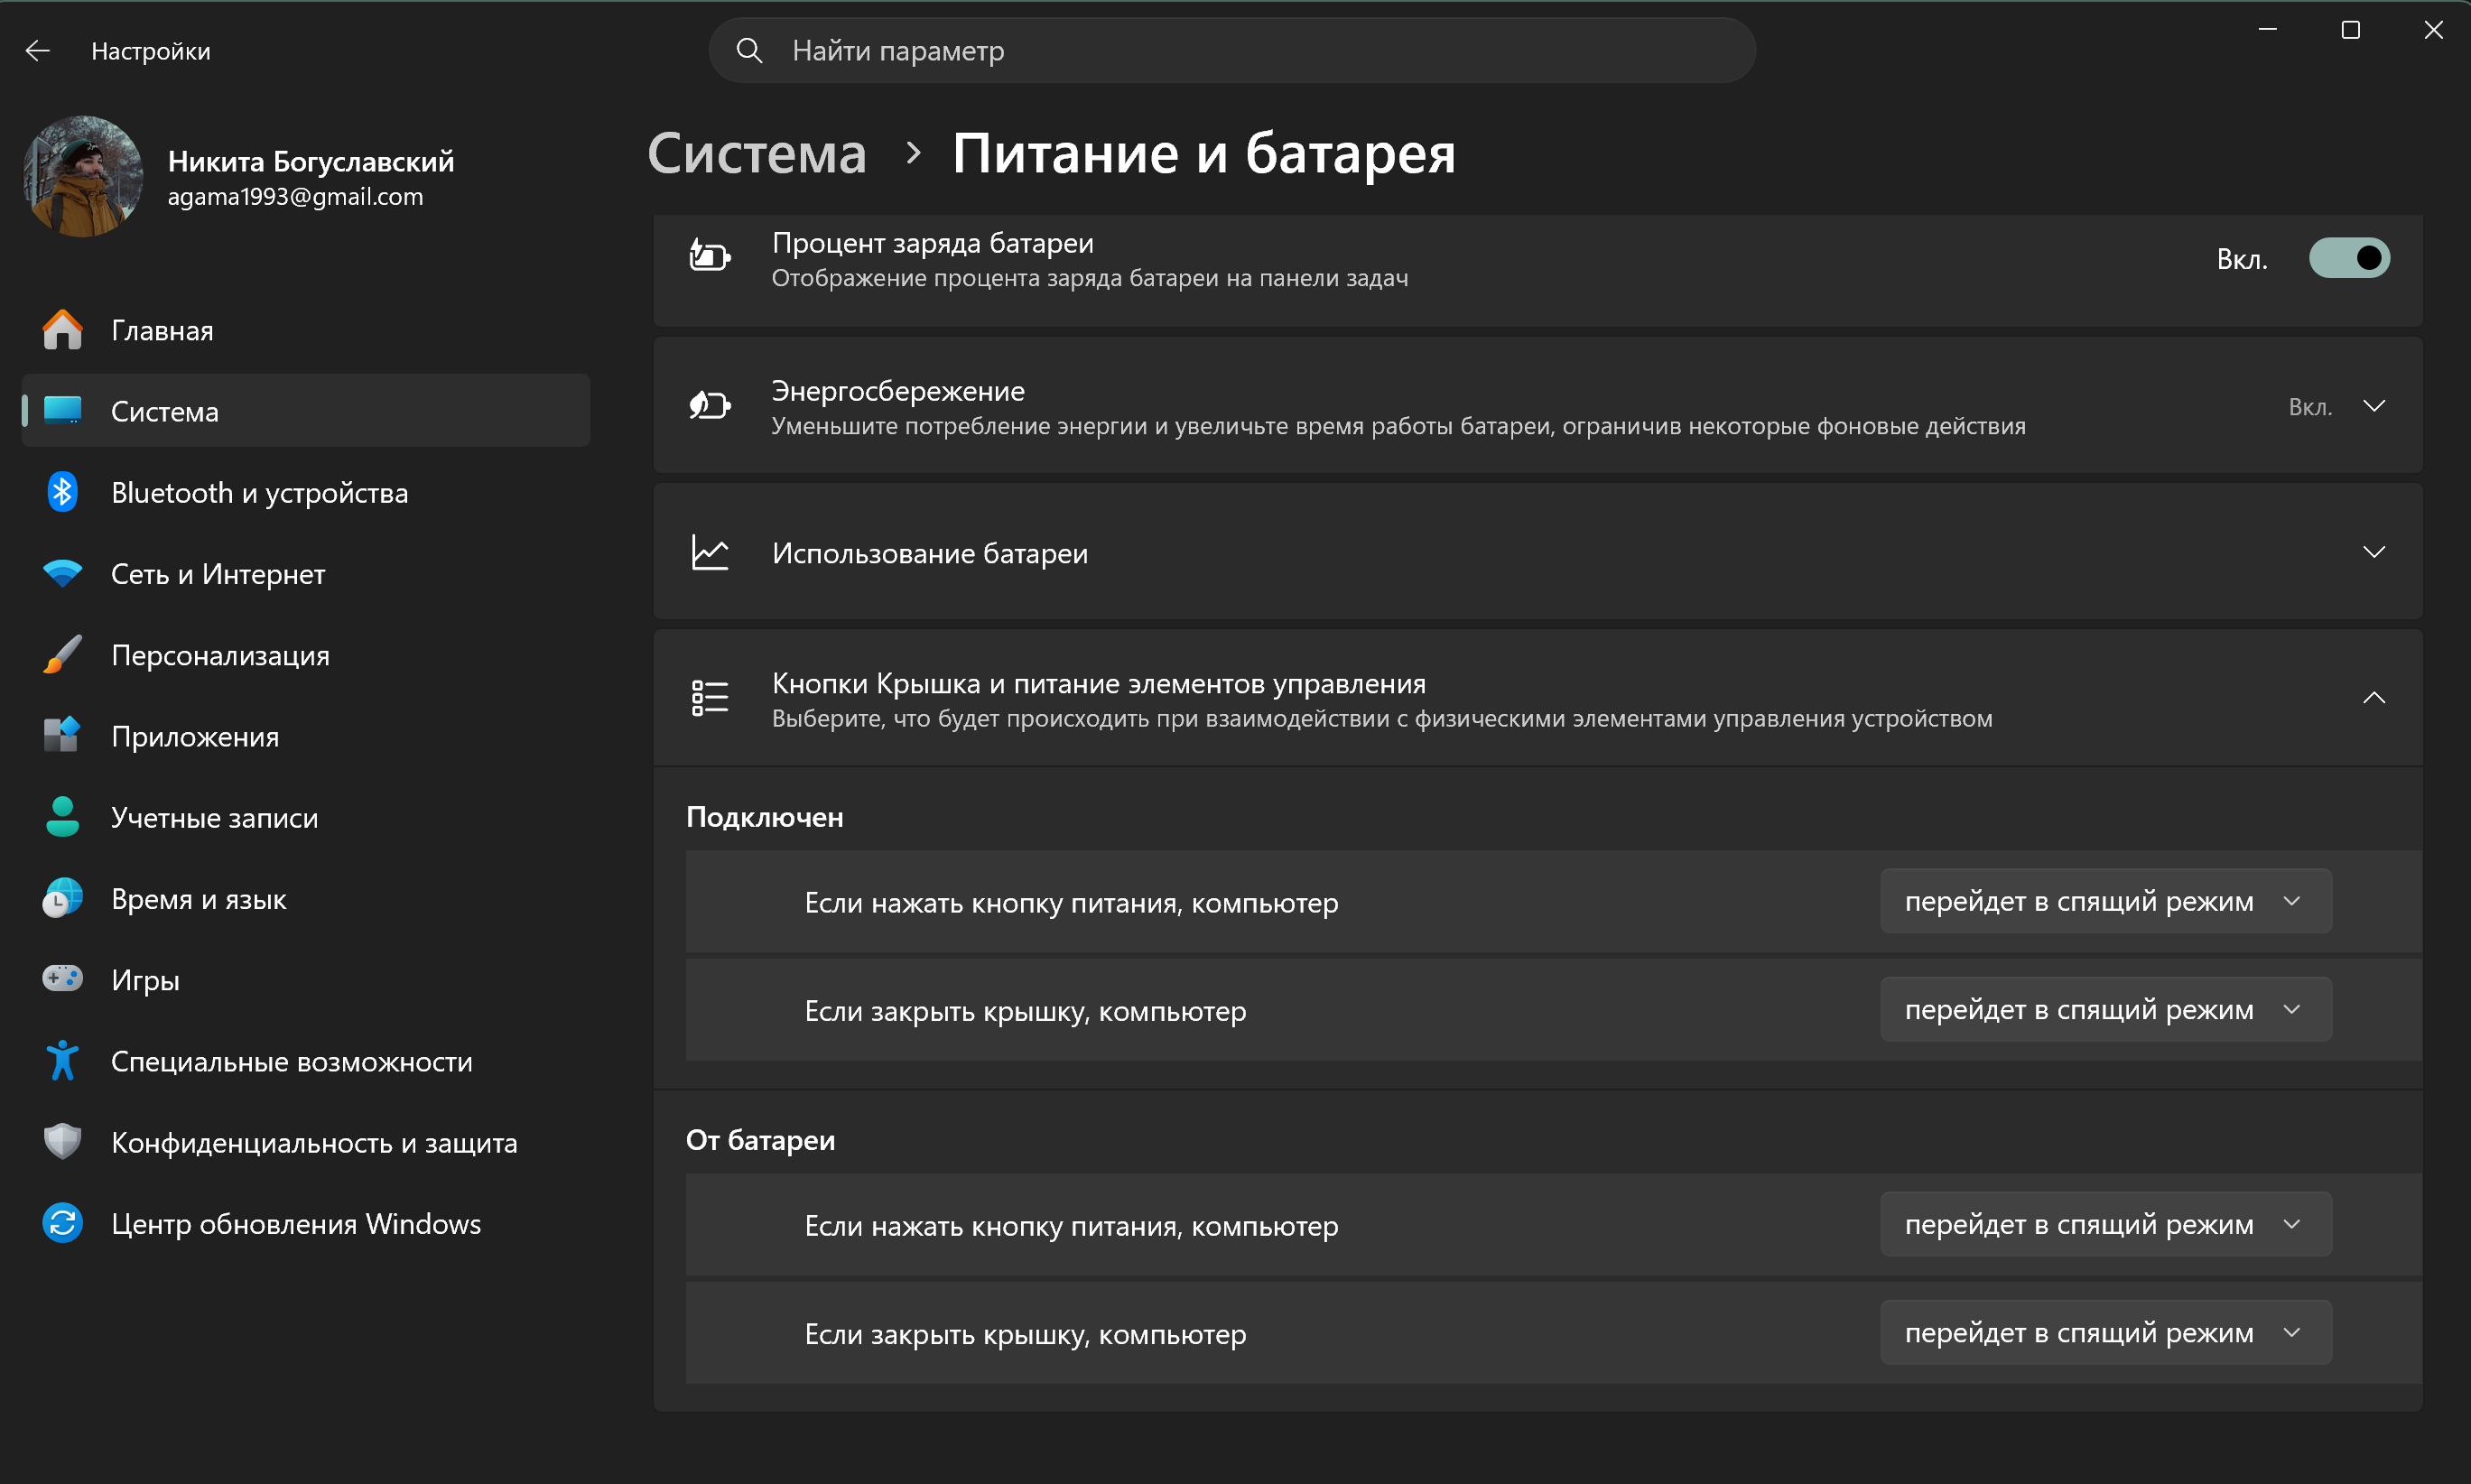Maximize the Settings window
This screenshot has height=1484, width=2471.
(x=2351, y=30)
